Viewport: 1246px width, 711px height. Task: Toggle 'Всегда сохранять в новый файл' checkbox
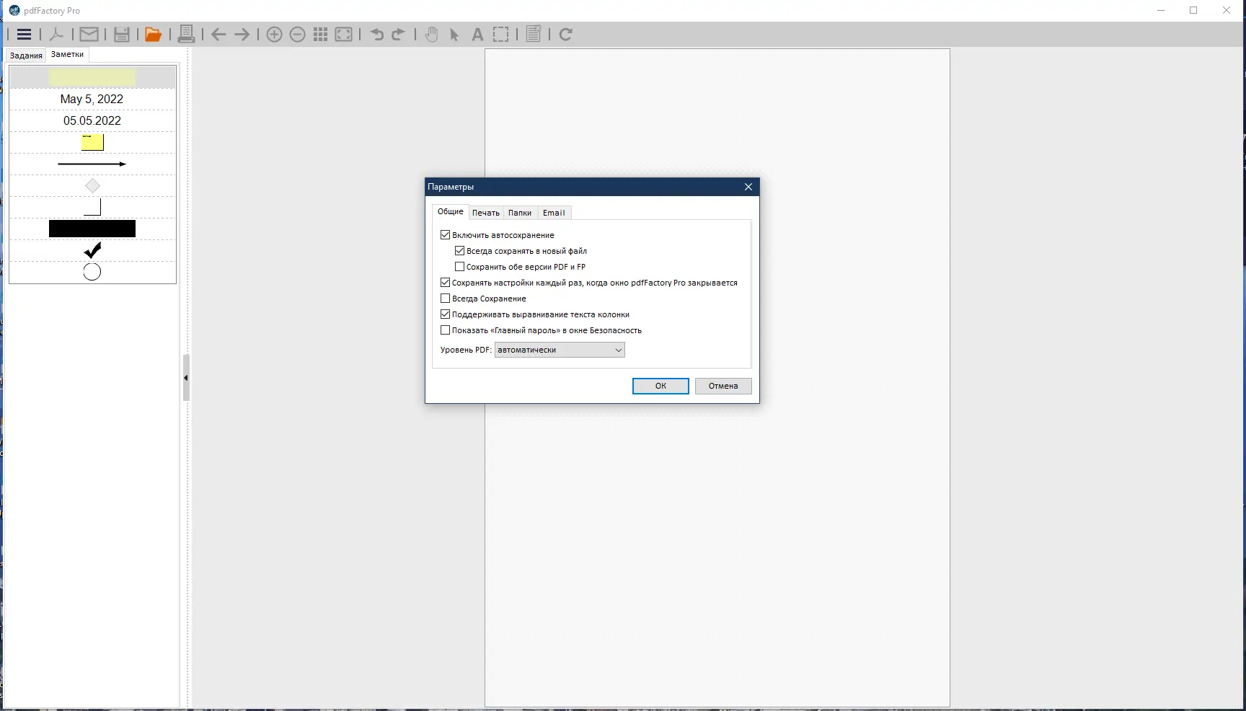click(x=459, y=251)
